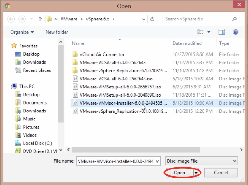The image size is (248, 185).
Task: Refresh the vSphere 6.x folder
Action: [x=152, y=19]
